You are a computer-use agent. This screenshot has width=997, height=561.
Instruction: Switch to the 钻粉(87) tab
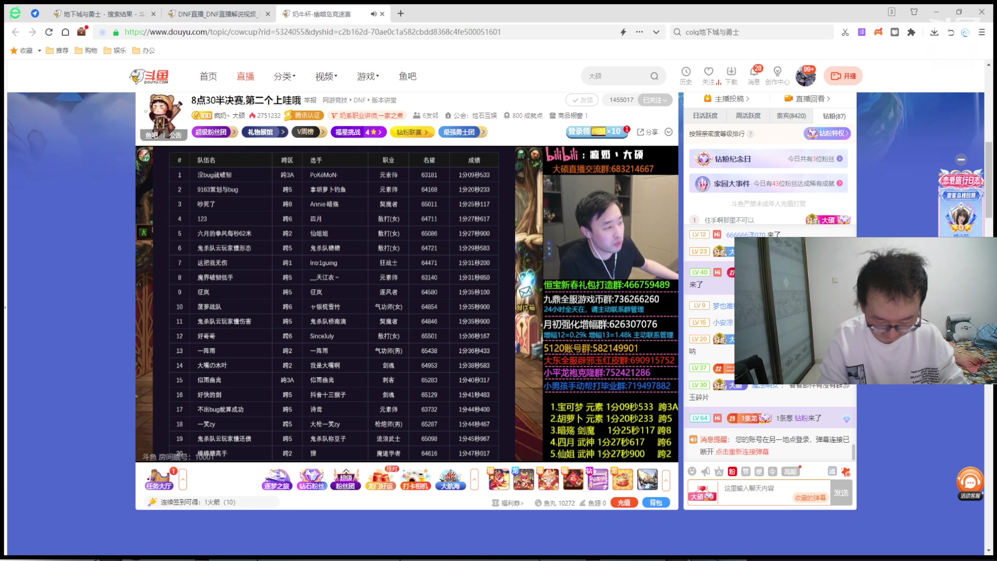834,116
